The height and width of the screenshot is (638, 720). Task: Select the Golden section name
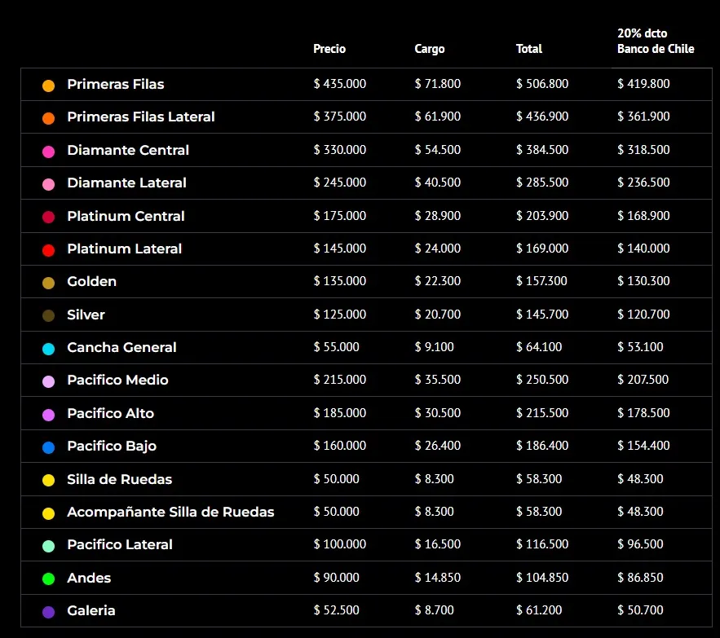pyautogui.click(x=91, y=281)
